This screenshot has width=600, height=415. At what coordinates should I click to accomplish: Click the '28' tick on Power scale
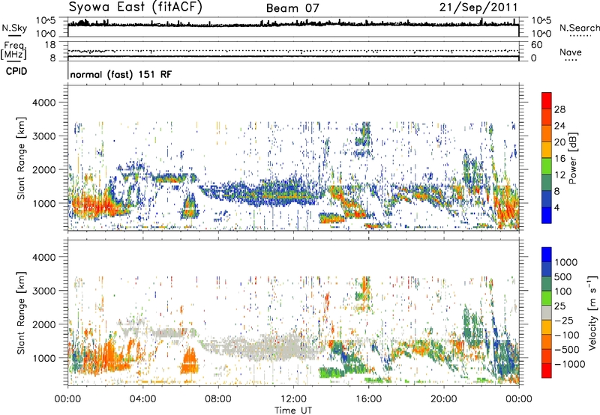(x=559, y=109)
